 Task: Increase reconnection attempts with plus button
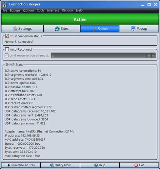[x=149, y=55]
